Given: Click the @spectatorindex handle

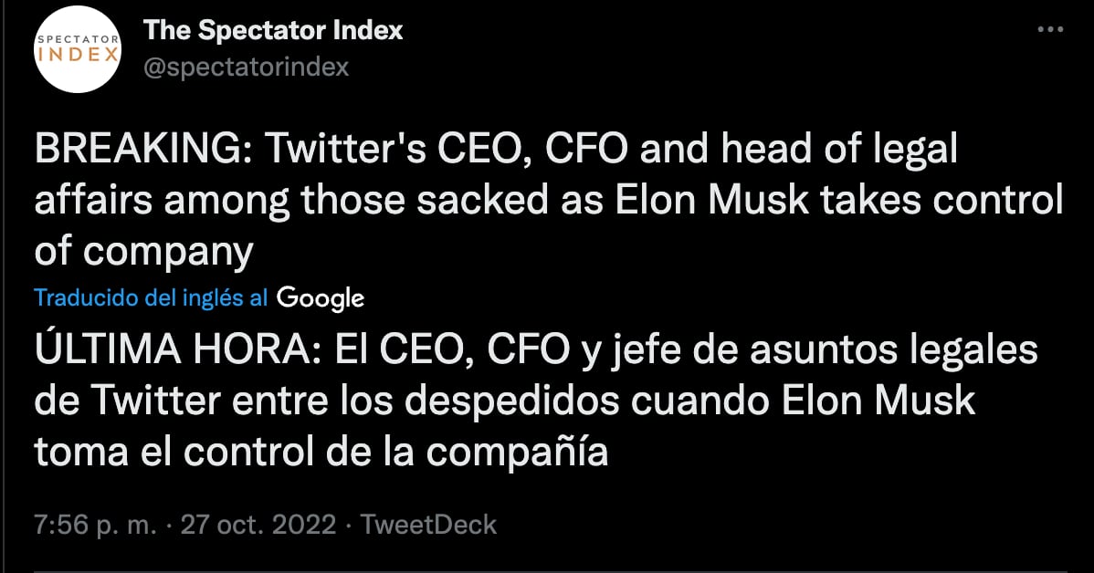Looking at the screenshot, I should 247,65.
